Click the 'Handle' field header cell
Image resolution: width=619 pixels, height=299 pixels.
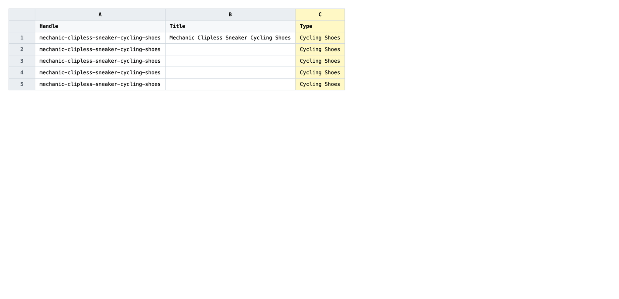(x=100, y=26)
